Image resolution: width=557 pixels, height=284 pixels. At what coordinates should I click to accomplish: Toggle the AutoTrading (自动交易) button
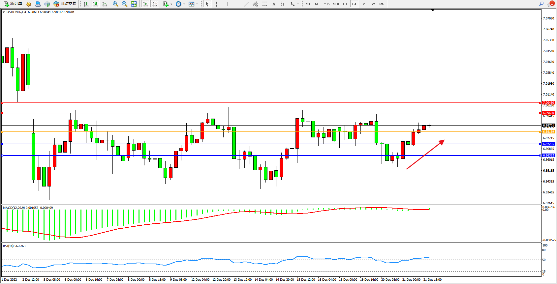click(x=65, y=4)
